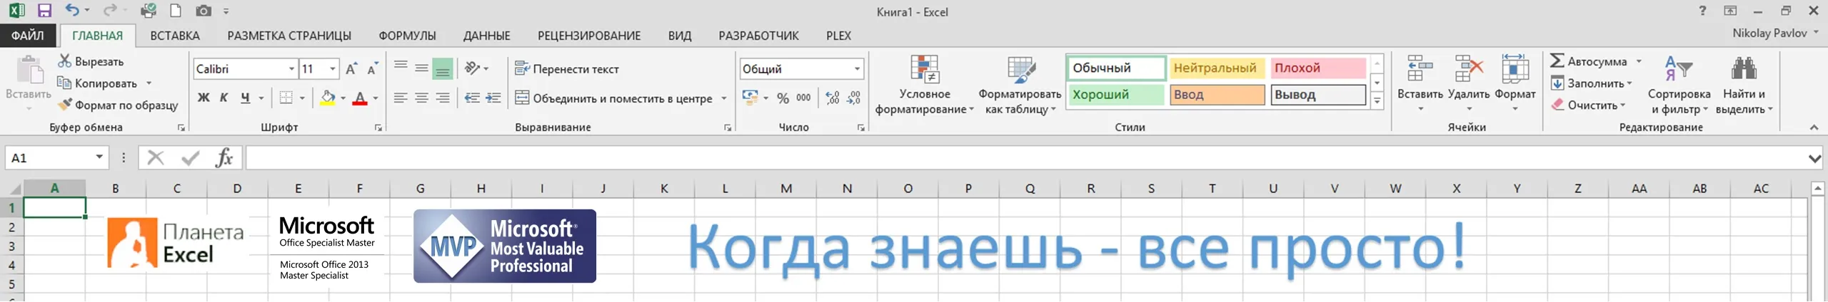Click the percent style icon

point(783,98)
